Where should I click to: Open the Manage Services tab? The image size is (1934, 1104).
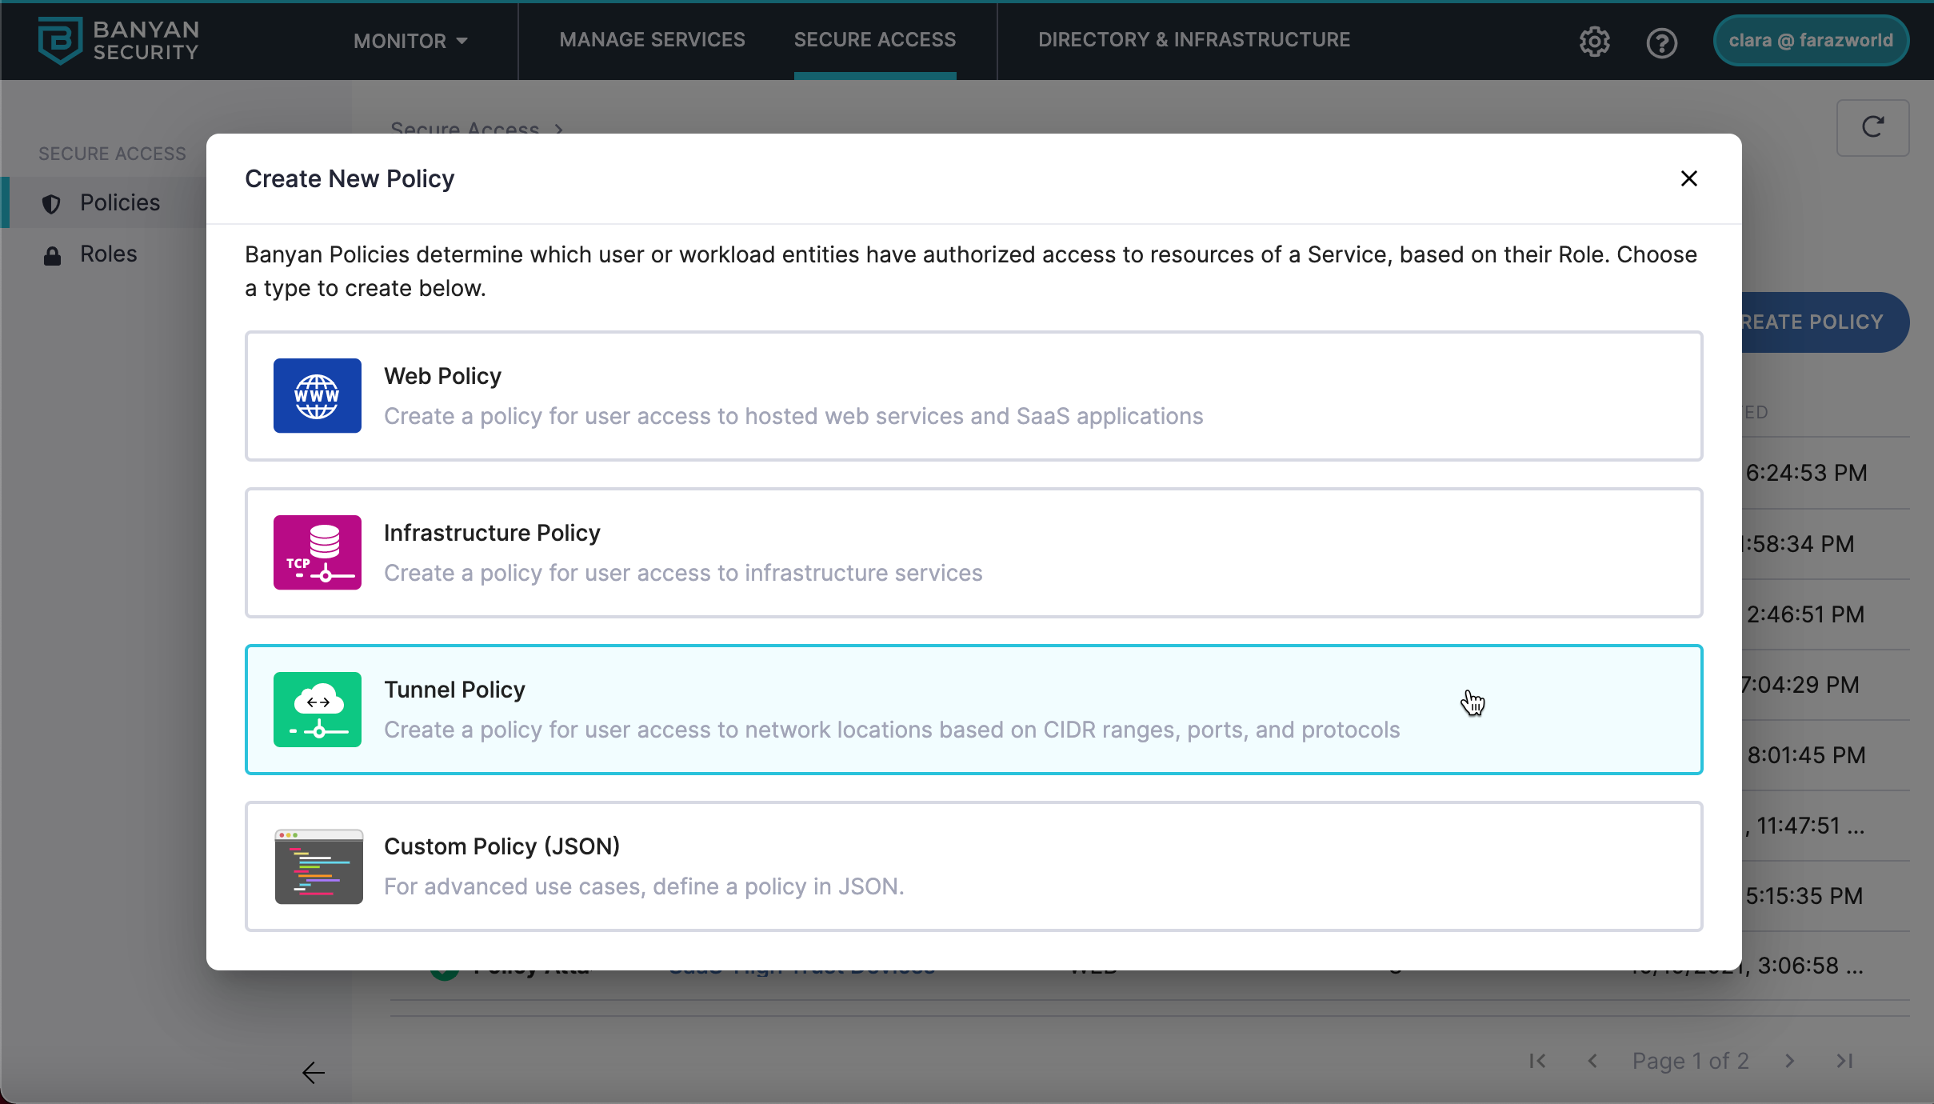pyautogui.click(x=652, y=39)
